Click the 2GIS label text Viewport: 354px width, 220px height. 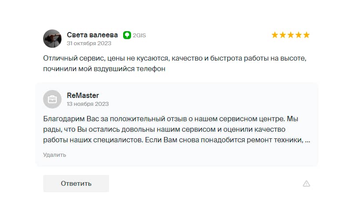[139, 35]
